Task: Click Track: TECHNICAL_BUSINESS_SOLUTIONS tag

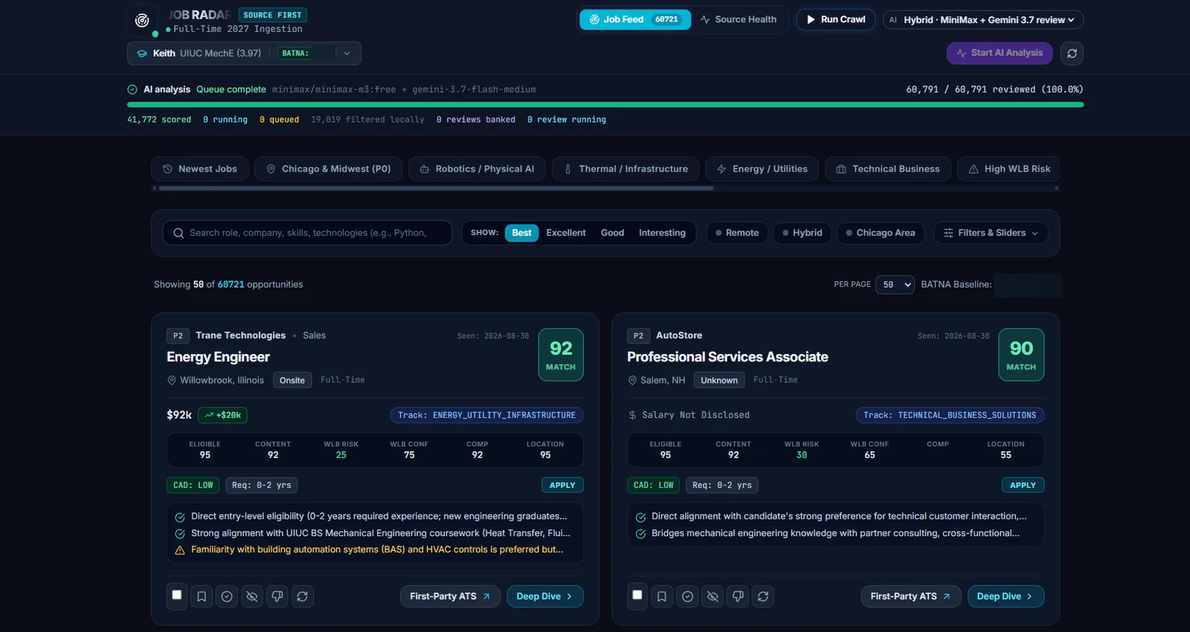Action: (x=950, y=415)
